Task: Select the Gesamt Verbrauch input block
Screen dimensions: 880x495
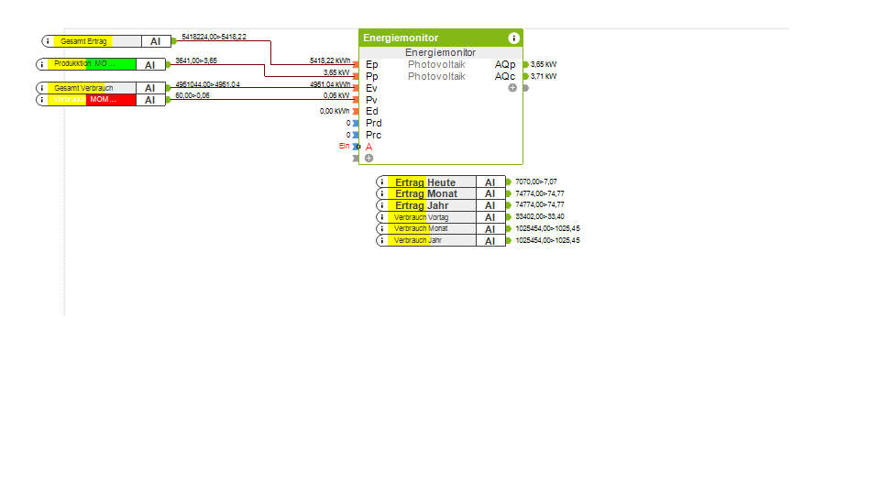Action: [101, 88]
